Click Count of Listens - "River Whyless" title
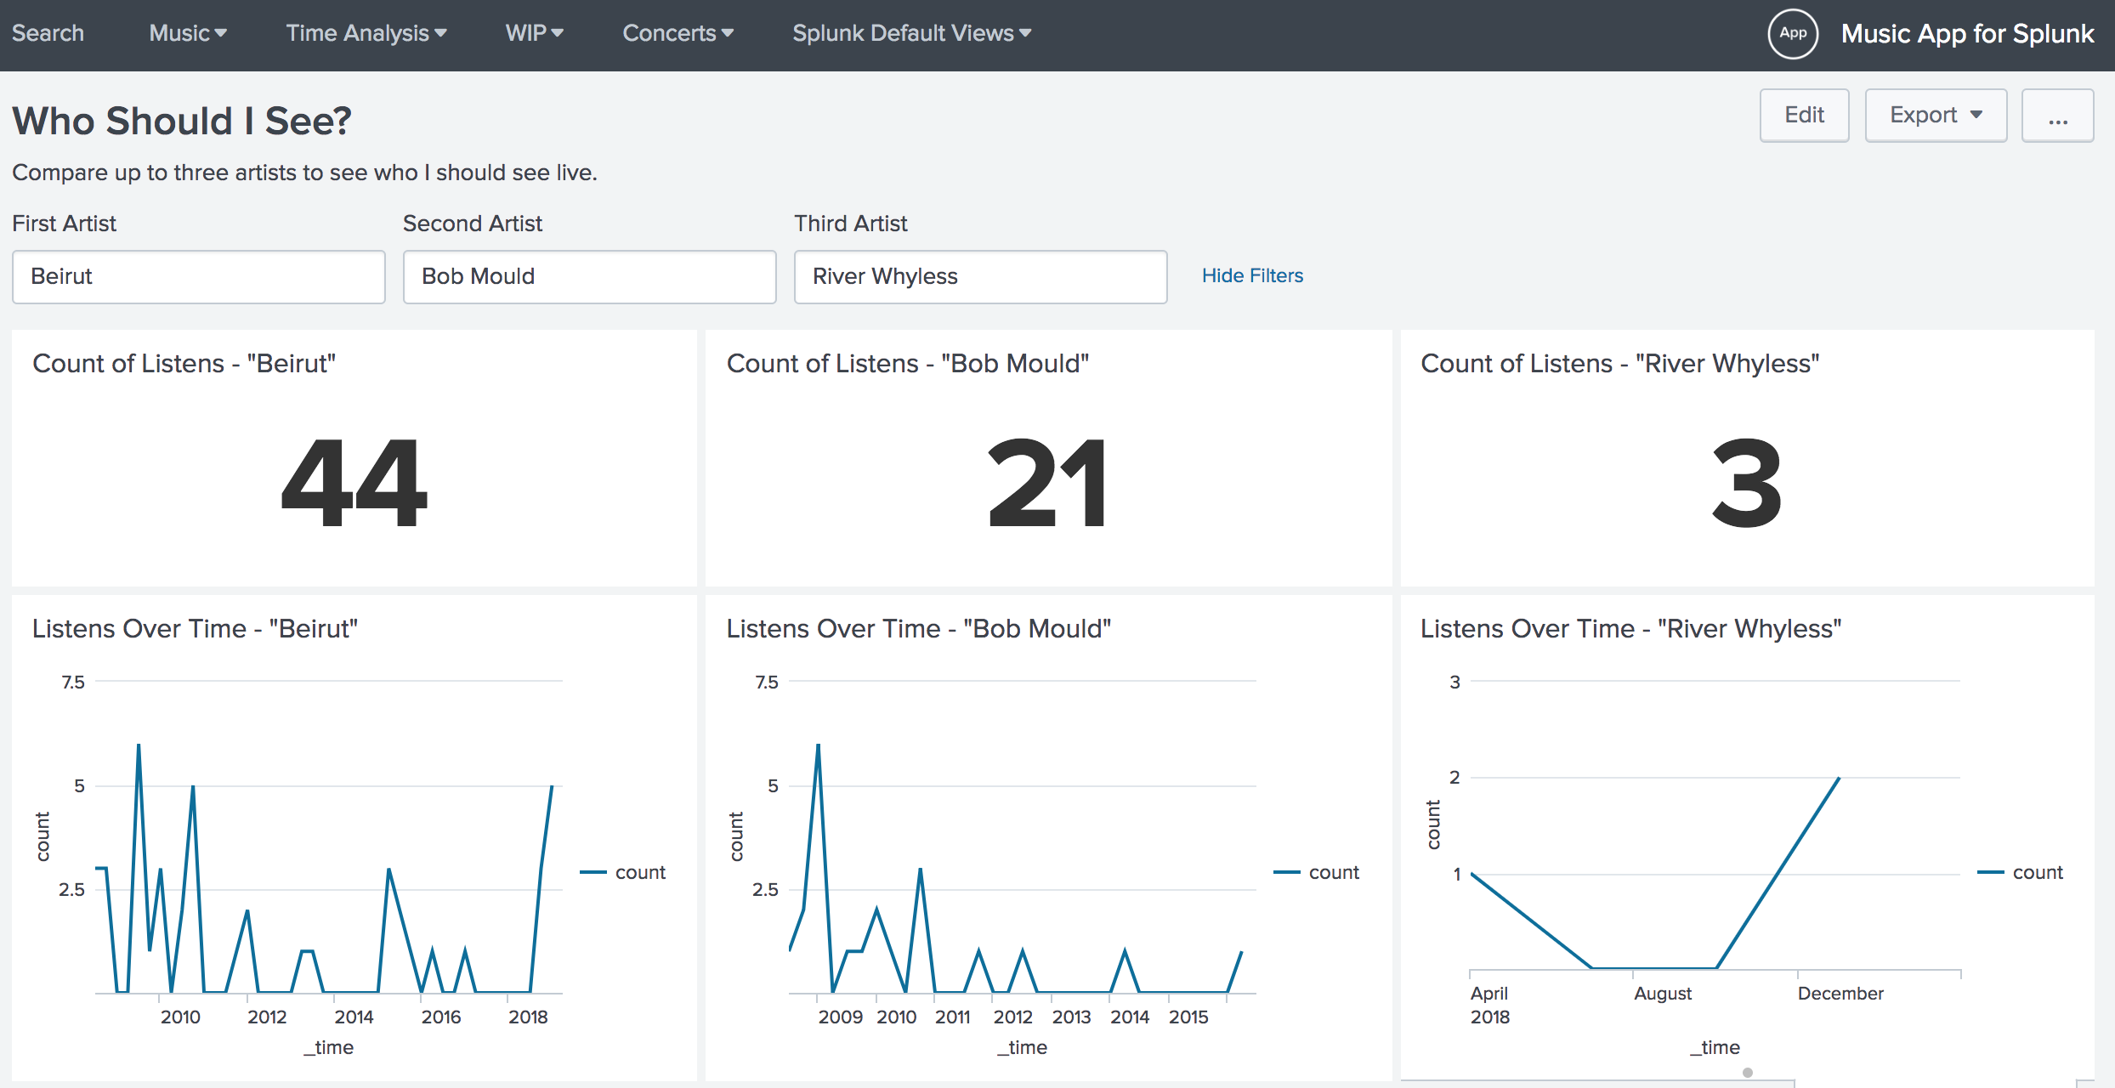The image size is (2115, 1088). 1620,363
